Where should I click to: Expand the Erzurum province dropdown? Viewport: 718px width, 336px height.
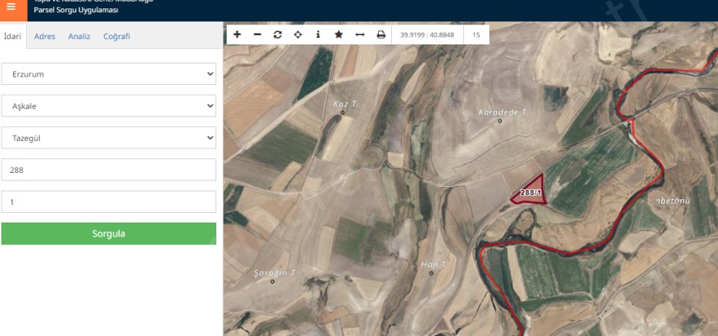108,74
